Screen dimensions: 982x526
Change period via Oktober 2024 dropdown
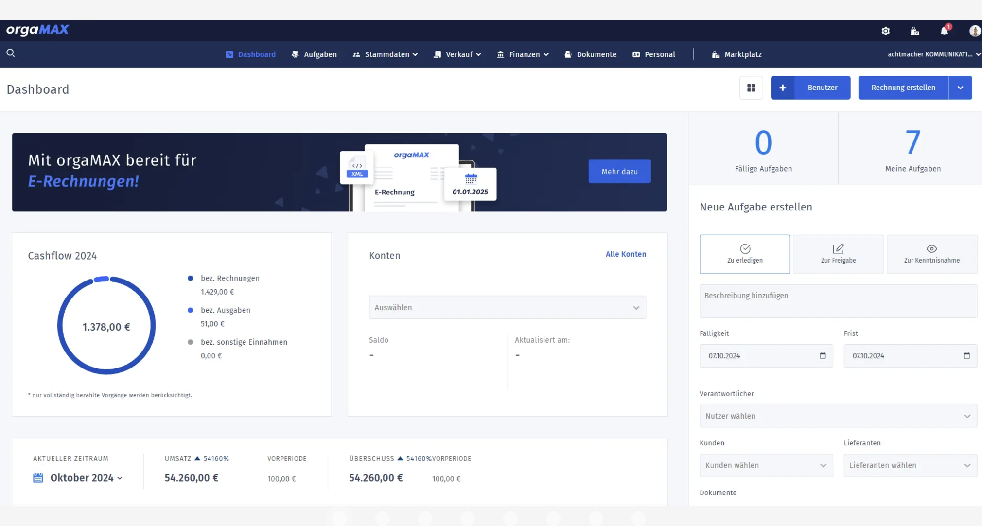(86, 478)
